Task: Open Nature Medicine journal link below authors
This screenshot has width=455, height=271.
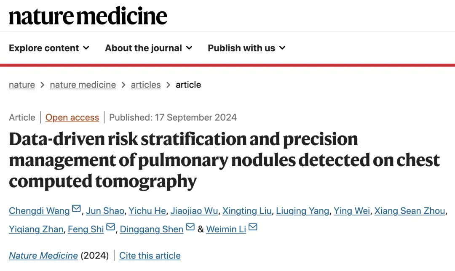Action: click(x=43, y=255)
